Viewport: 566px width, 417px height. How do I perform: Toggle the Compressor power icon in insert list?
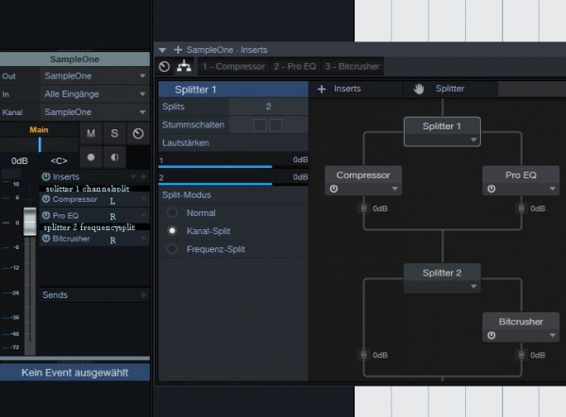click(46, 199)
